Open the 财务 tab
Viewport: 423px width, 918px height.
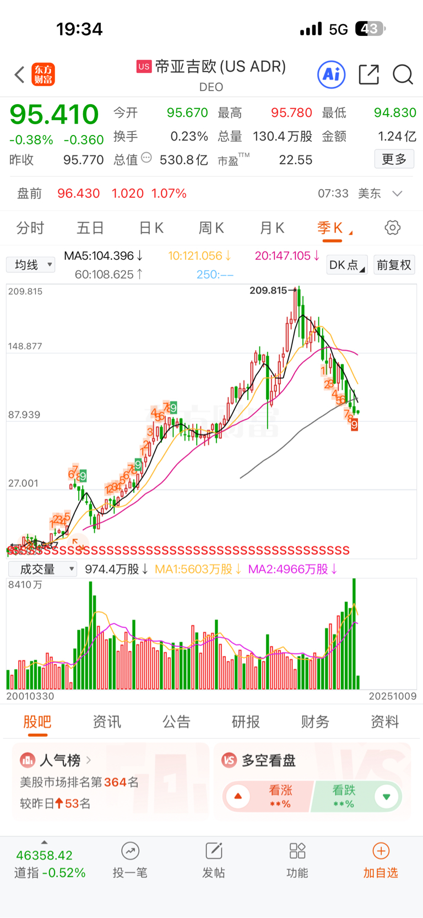[x=315, y=721]
